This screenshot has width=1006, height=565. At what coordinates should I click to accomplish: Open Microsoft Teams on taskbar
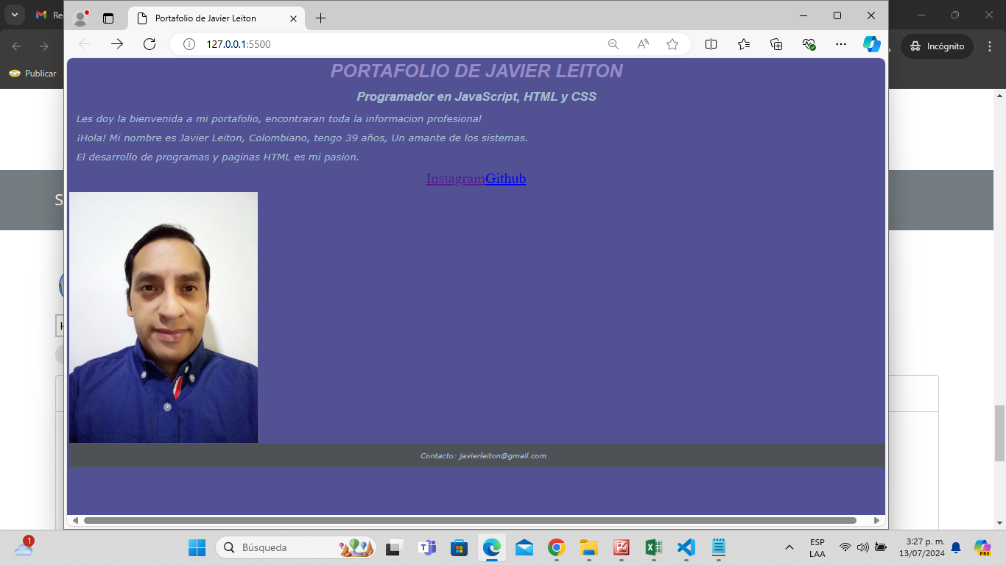coord(427,547)
